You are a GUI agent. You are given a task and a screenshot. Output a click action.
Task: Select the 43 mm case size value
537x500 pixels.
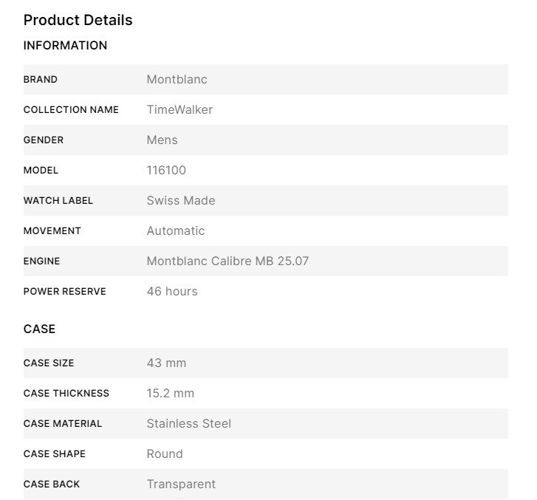pyautogui.click(x=166, y=363)
